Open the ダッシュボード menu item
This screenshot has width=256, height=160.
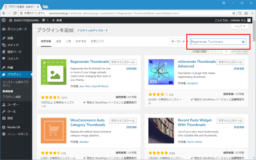point(17,29)
